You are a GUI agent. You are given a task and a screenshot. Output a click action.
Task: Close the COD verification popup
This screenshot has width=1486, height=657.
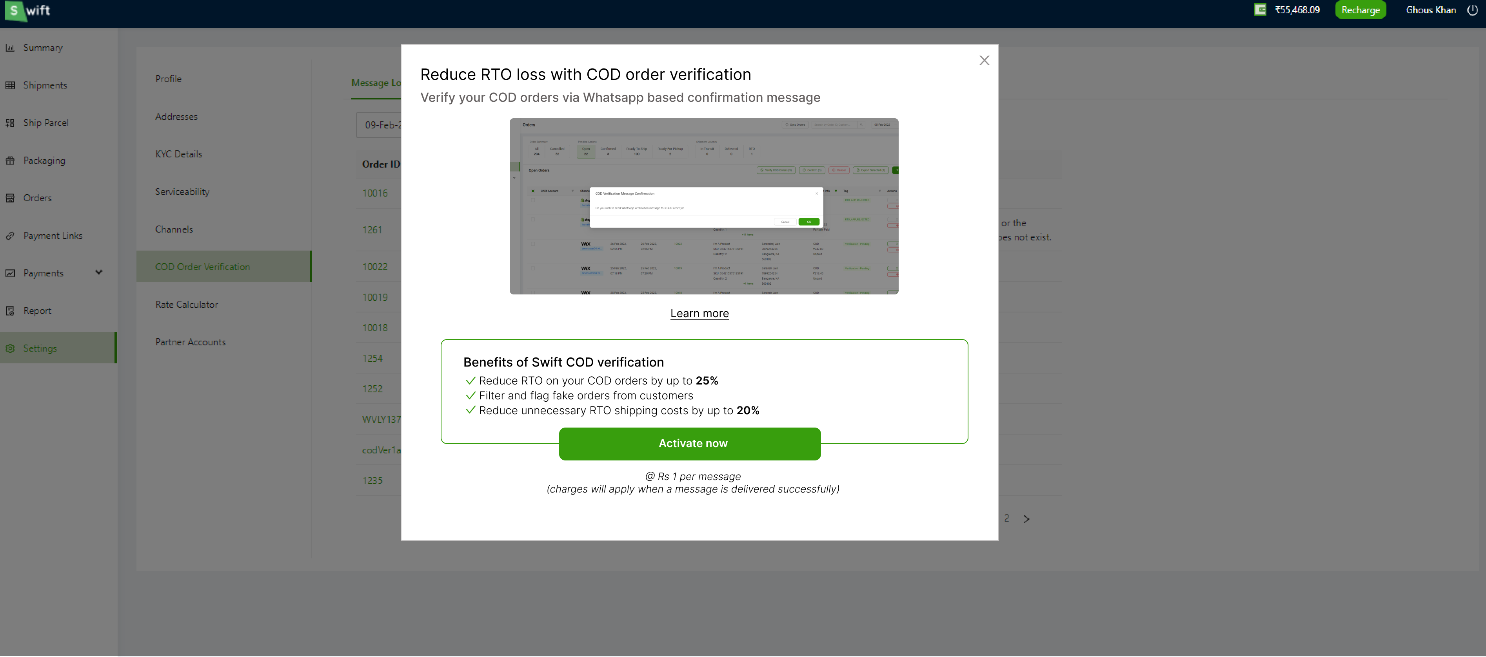pos(984,60)
